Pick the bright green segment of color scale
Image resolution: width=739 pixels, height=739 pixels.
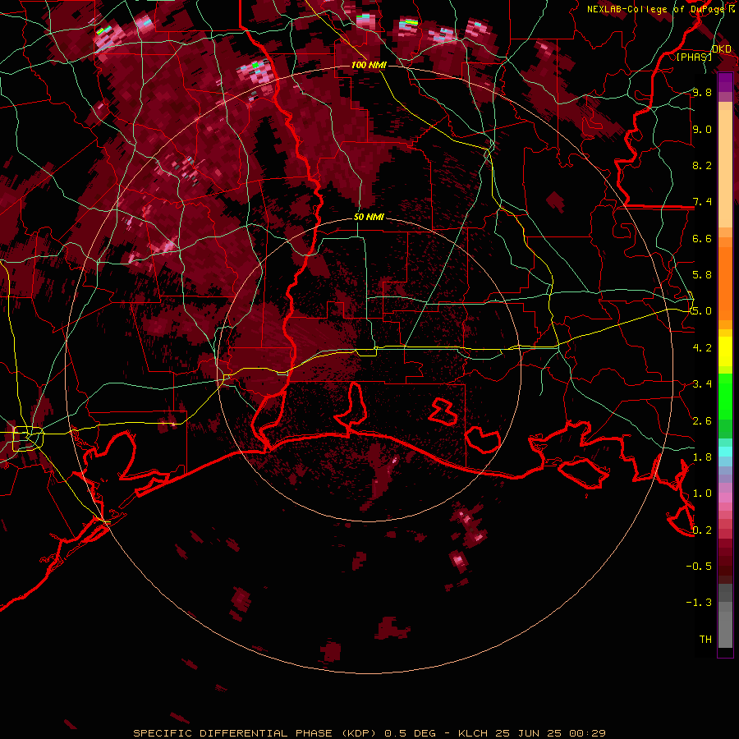coord(725,396)
